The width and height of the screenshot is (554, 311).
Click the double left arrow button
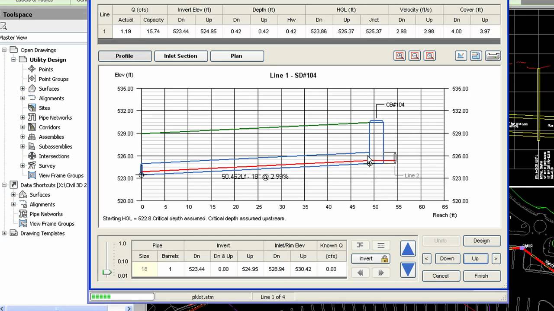[360, 273]
